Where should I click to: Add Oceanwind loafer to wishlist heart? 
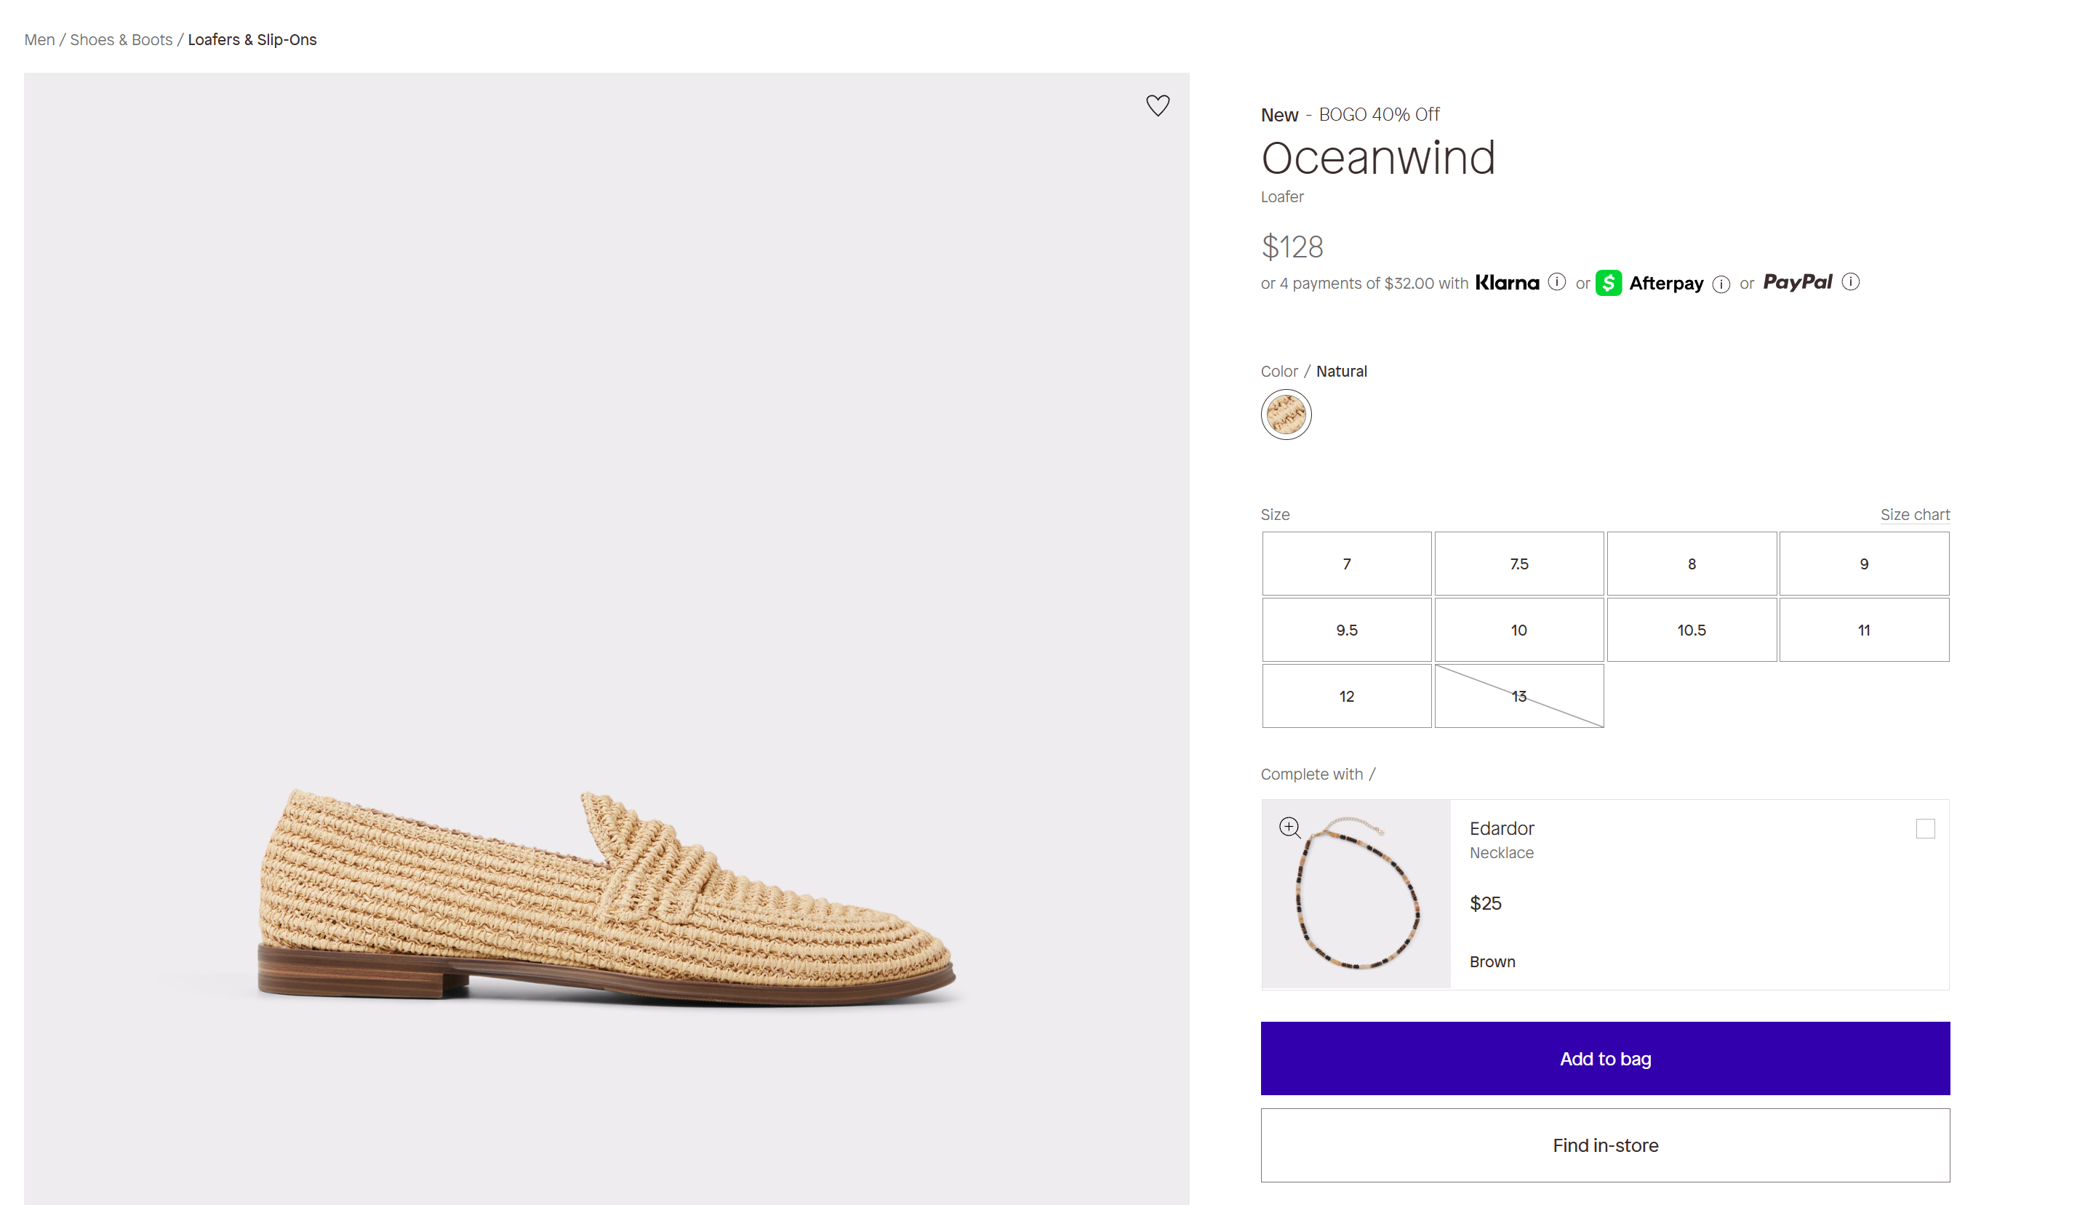pyautogui.click(x=1157, y=105)
